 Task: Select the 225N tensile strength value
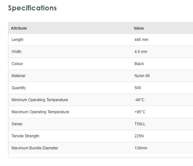[x=139, y=136]
